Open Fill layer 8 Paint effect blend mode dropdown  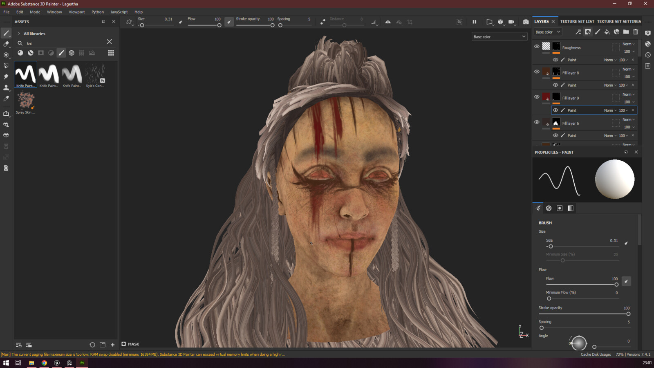pos(610,85)
